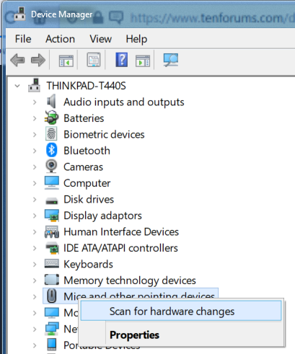
Task: Choose Properties in the context menu
Action: click(x=134, y=335)
